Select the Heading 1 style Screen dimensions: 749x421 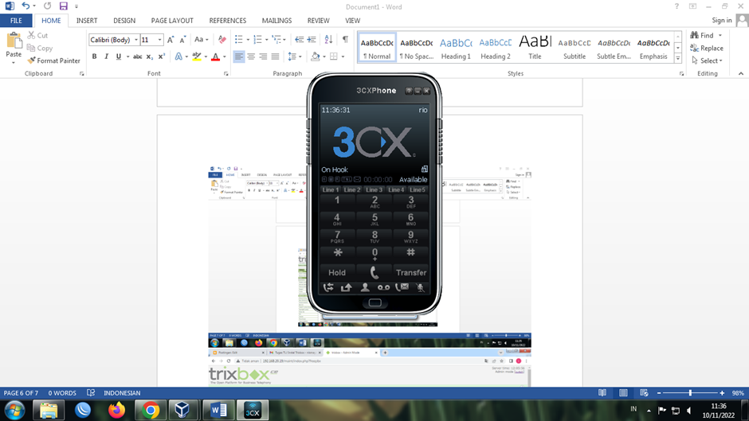click(x=456, y=48)
